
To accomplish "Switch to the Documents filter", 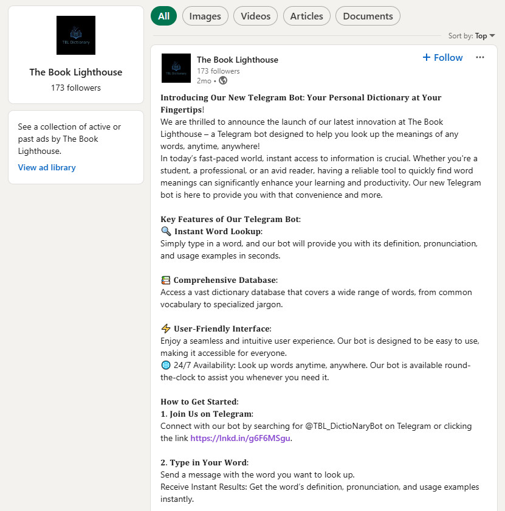I will click(368, 16).
